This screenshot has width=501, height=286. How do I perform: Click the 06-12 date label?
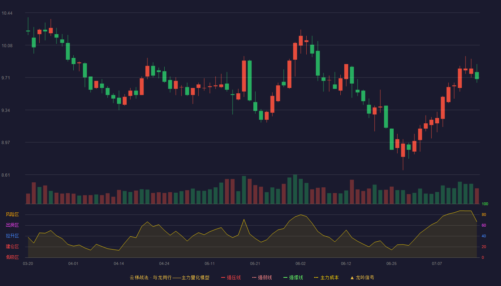coord(346,263)
